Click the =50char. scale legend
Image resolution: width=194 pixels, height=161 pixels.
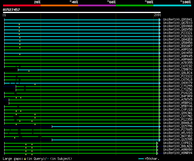tap(149, 159)
